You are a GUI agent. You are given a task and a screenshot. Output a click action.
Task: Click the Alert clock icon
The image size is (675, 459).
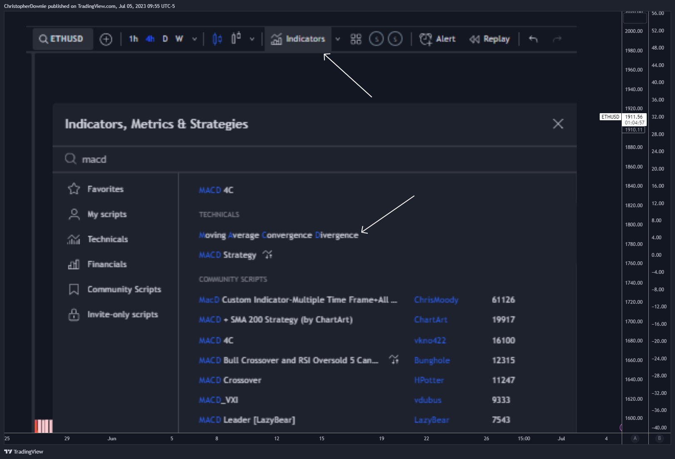[425, 39]
